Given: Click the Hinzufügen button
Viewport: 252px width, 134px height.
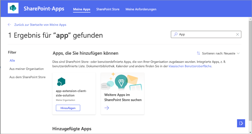Looking at the screenshot, I should point(68,108).
